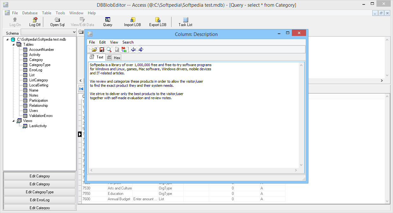Click the red floppy save icon
The image size is (393, 213).
102,50
